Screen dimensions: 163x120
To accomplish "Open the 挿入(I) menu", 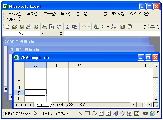I will click(66, 14).
